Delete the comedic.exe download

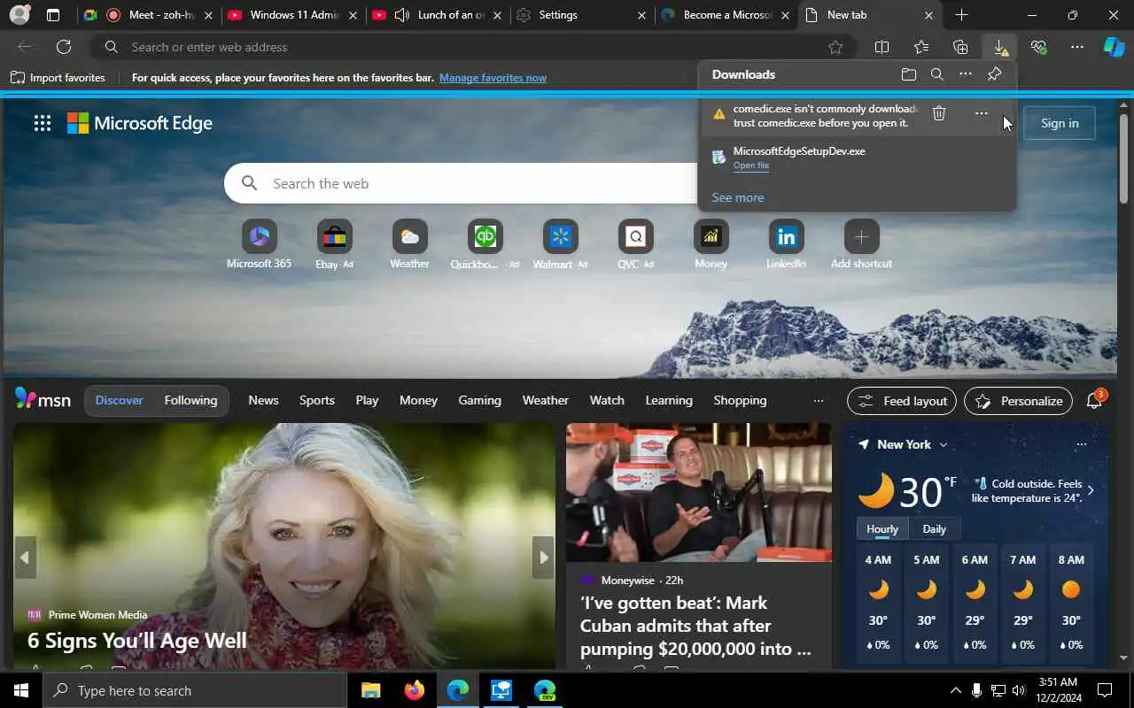point(939,113)
